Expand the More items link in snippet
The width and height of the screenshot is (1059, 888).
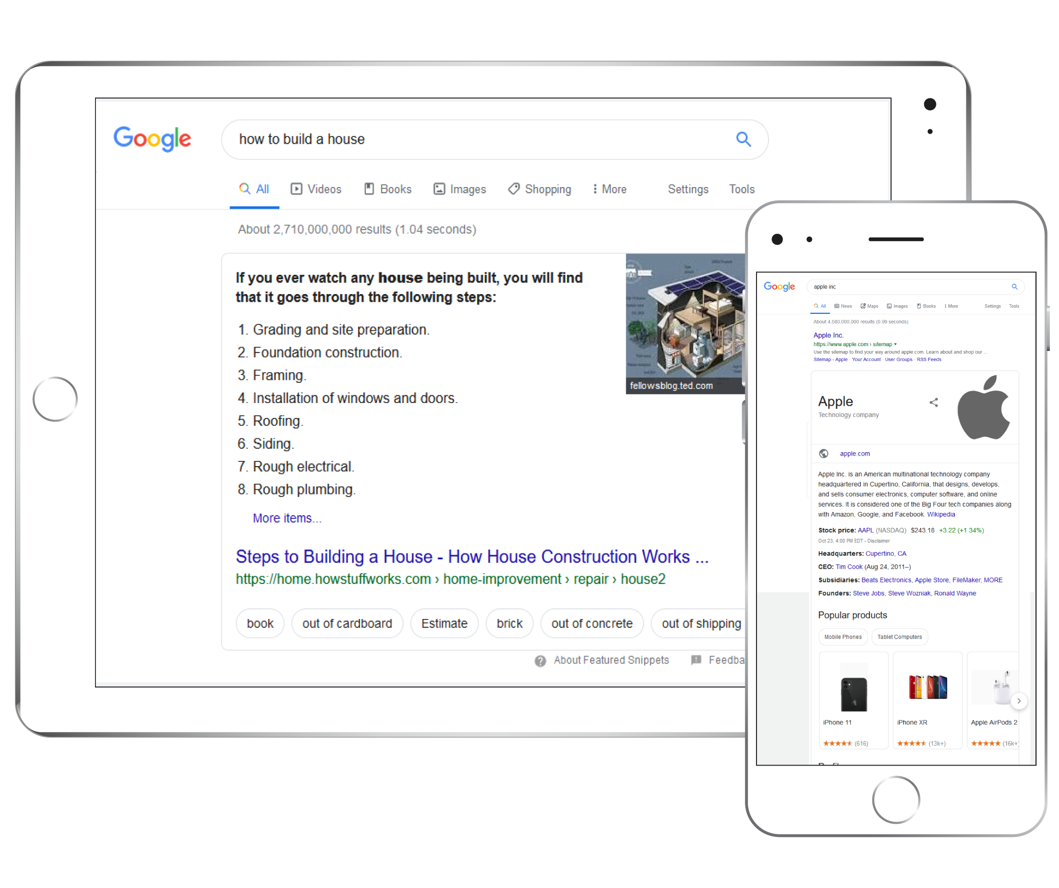pyautogui.click(x=287, y=518)
